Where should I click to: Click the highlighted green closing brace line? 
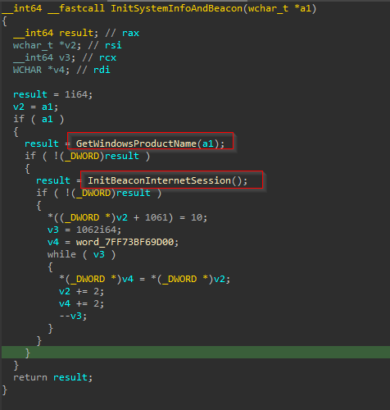click(x=196, y=353)
